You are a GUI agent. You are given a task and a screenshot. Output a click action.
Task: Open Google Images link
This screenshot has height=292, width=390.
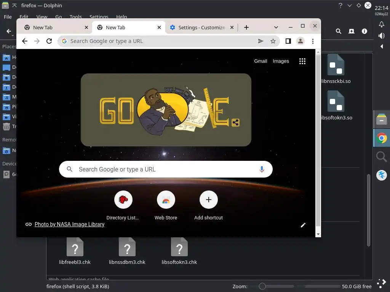pyautogui.click(x=281, y=61)
